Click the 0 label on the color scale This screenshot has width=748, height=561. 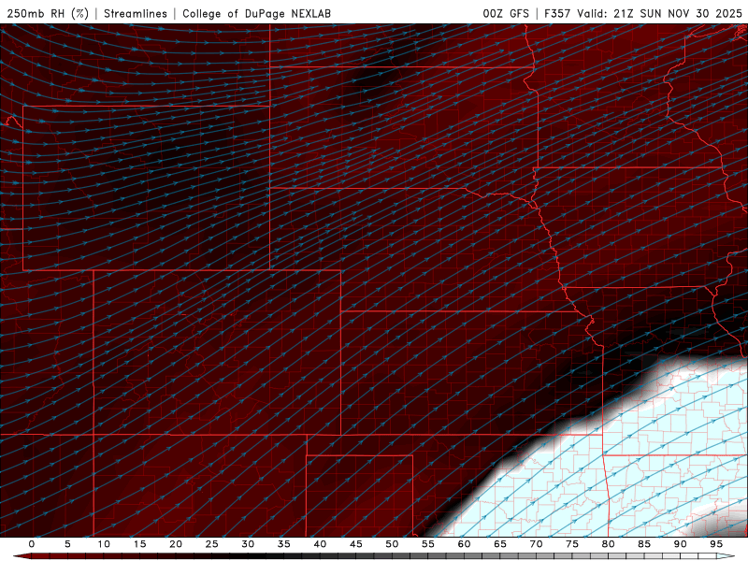[32, 544]
